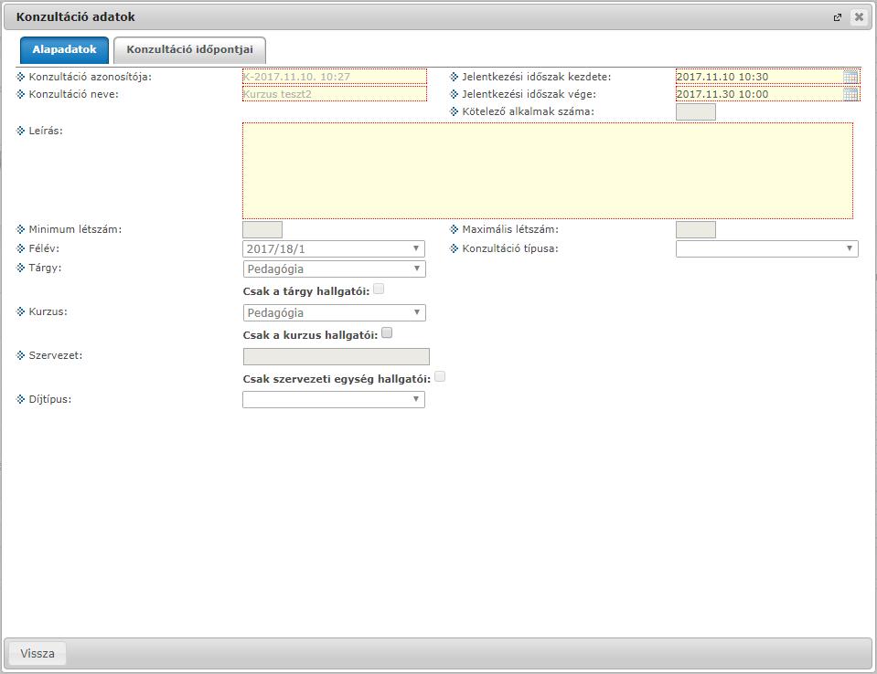Click the diamond icon beside Konzultáció neve

[x=21, y=94]
